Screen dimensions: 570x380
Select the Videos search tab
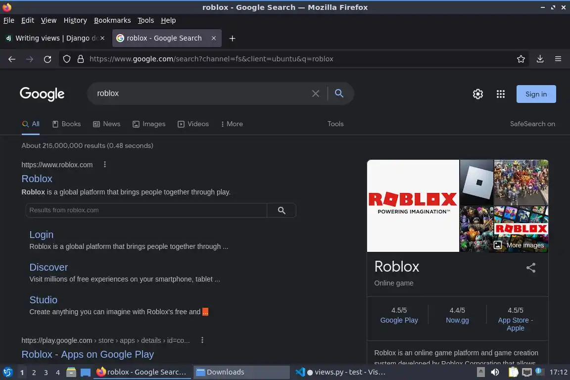pyautogui.click(x=193, y=124)
